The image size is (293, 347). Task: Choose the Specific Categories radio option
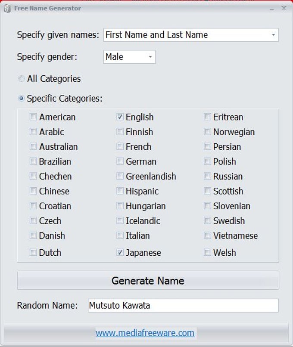click(x=21, y=99)
